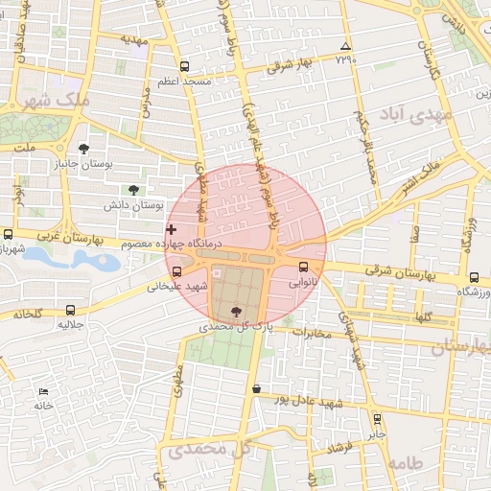Click the bus stop icon at شهید علیخانی
This screenshot has height=491, width=491.
(x=176, y=271)
